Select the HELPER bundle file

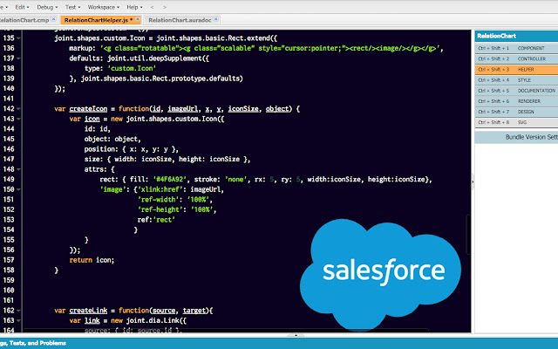(x=516, y=70)
